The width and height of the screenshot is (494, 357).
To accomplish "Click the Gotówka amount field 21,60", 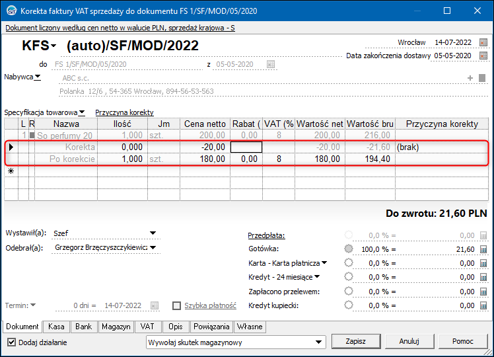I will click(x=439, y=249).
